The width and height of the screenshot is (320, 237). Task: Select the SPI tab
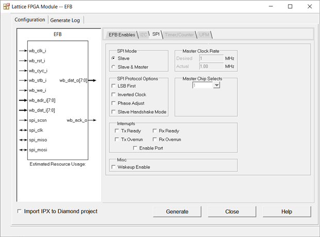click(x=156, y=34)
